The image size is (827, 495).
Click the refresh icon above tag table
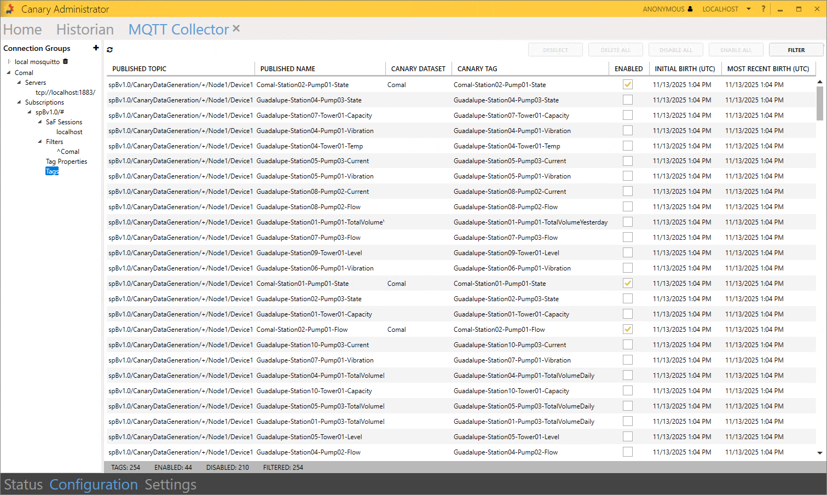coord(109,50)
